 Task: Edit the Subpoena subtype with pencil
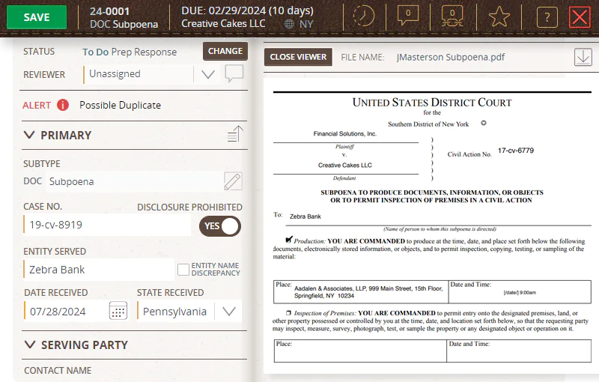(x=233, y=181)
